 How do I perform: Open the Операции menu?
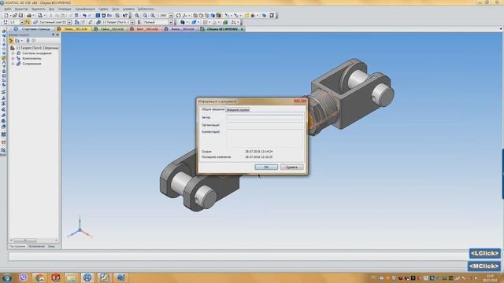point(65,9)
